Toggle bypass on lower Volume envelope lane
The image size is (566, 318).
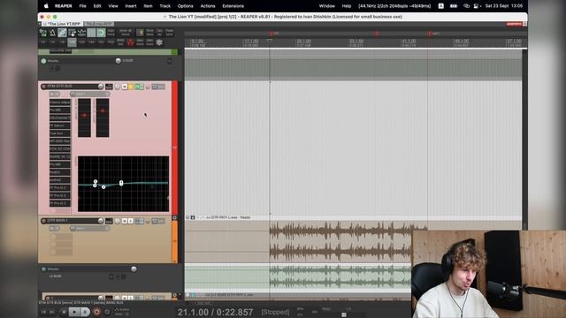[x=43, y=269]
